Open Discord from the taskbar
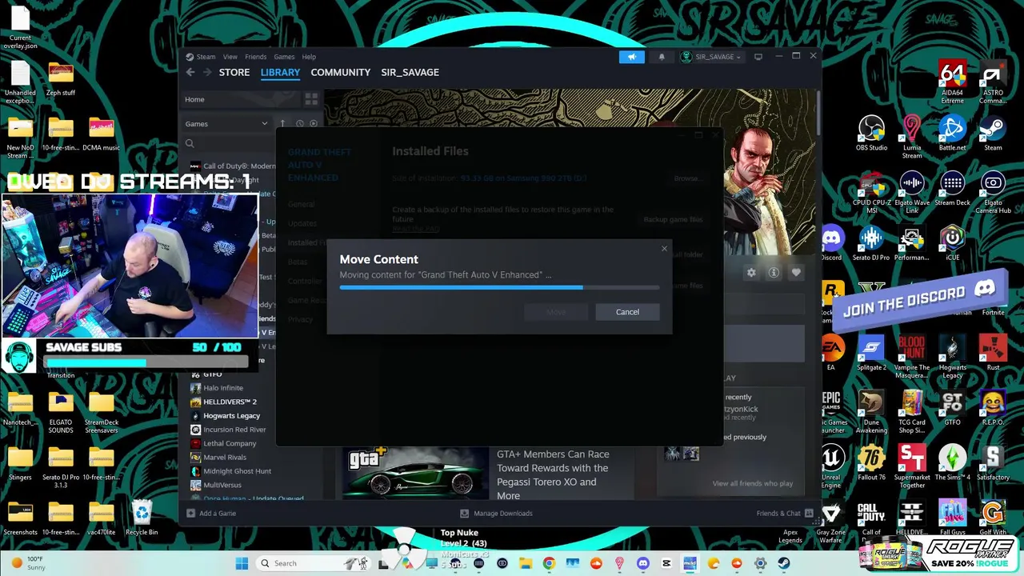This screenshot has width=1024, height=576. (x=643, y=563)
